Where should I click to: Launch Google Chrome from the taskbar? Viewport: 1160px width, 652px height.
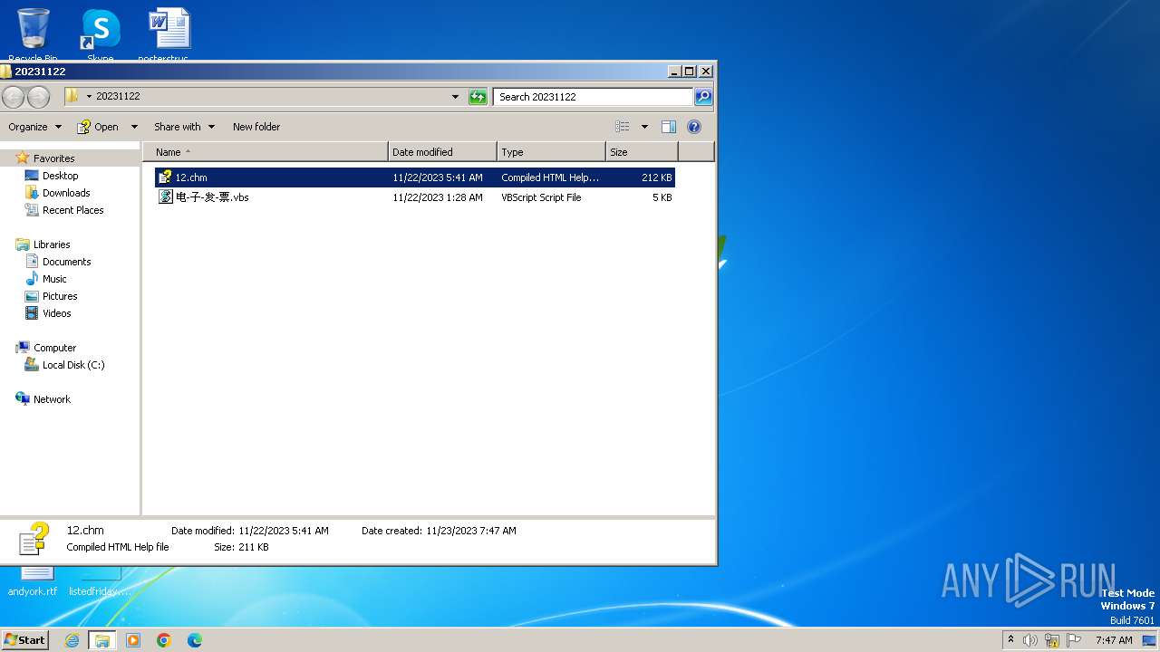coord(164,640)
